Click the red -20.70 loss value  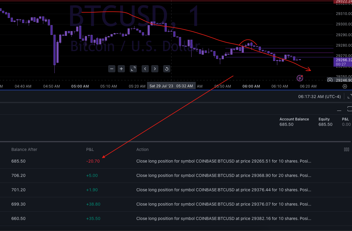pyautogui.click(x=93, y=161)
